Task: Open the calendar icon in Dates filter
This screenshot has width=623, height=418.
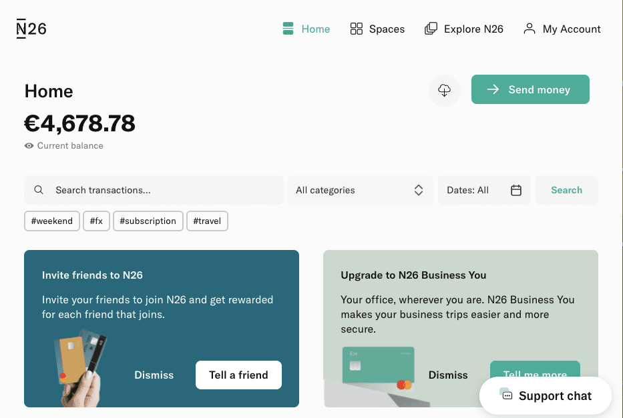Action: click(515, 190)
